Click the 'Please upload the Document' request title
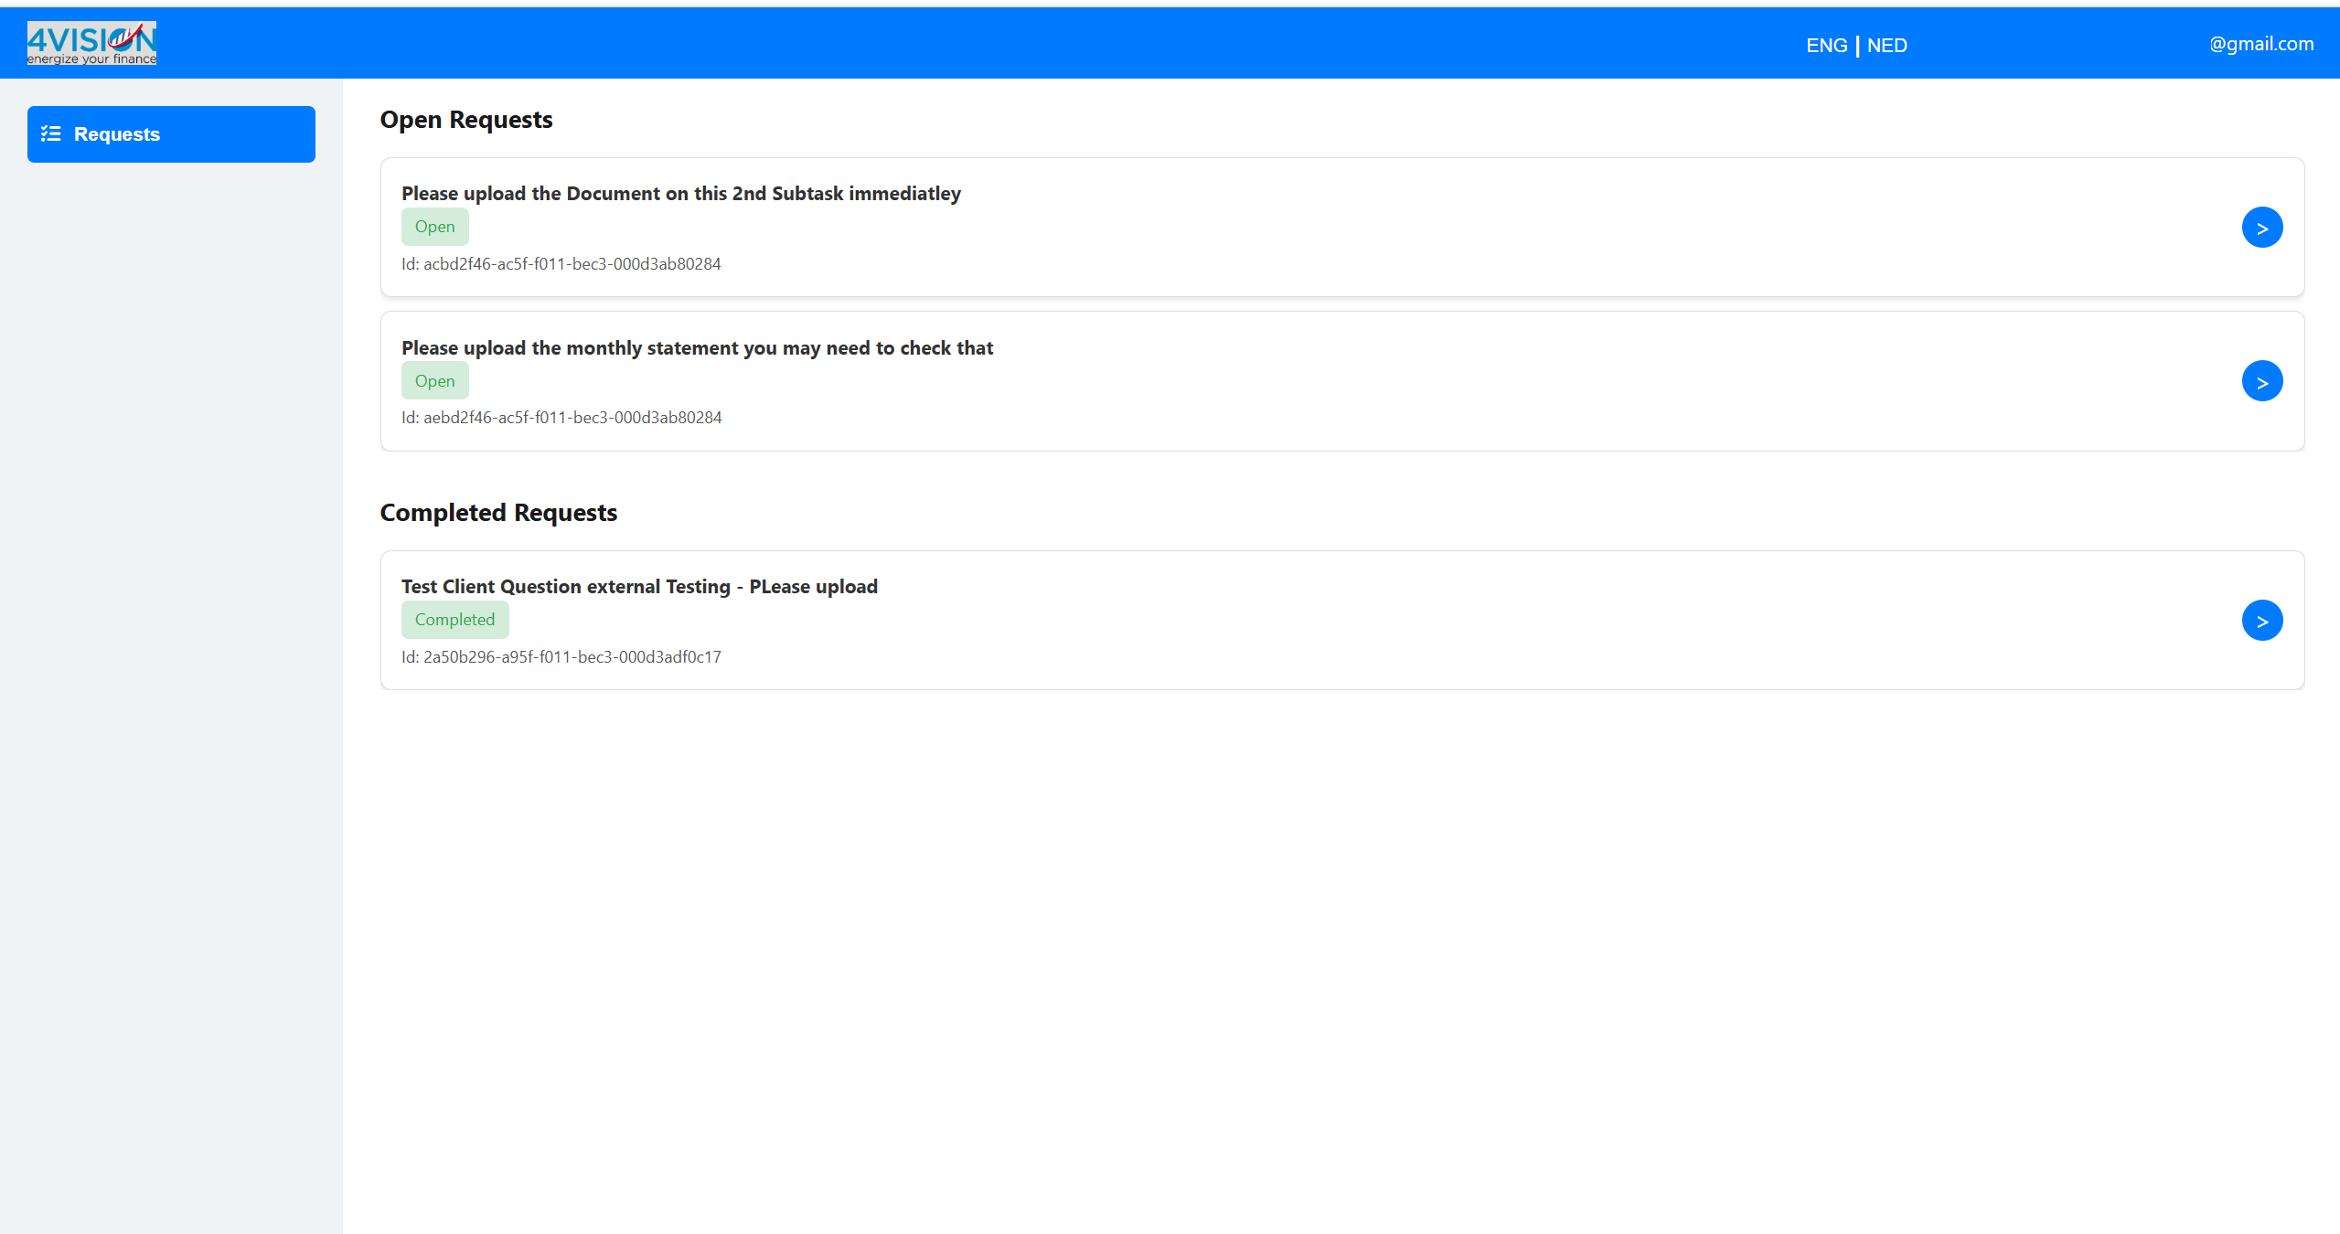 tap(680, 194)
